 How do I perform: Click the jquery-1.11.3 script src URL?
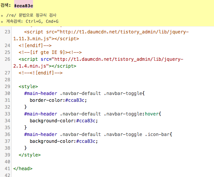(x=101, y=35)
